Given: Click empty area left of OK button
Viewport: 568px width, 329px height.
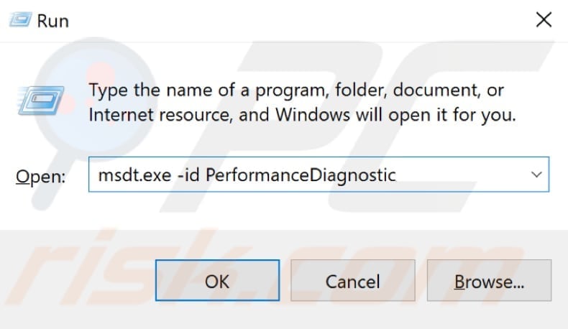Looking at the screenshot, I should [x=79, y=282].
